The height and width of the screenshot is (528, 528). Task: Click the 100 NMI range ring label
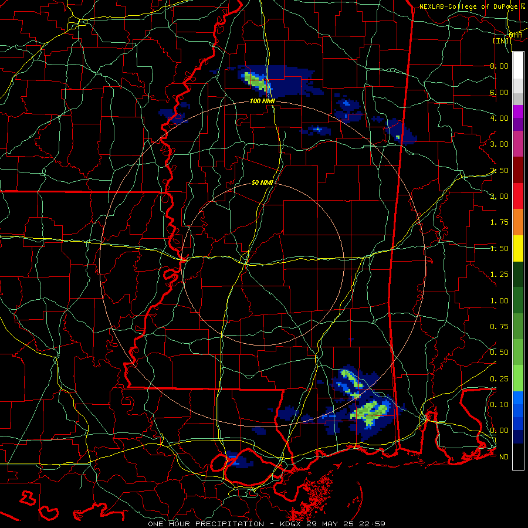pos(262,101)
